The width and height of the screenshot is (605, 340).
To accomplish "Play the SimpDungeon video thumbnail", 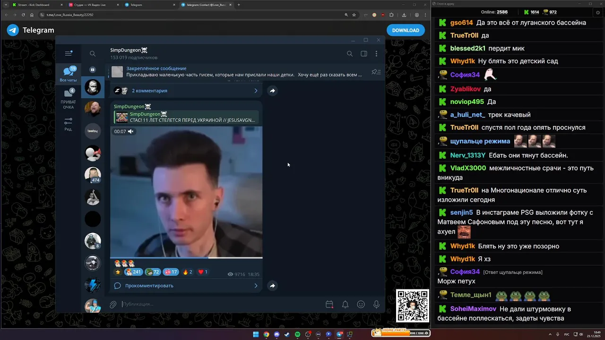I will point(186,192).
